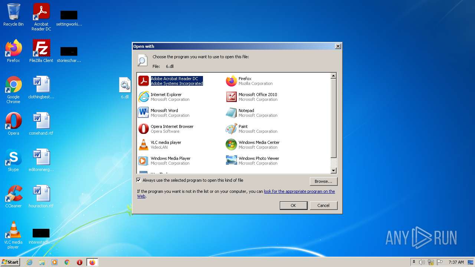475x267 pixels.
Task: Select the Firefox desktop shortcut
Action: 13,51
